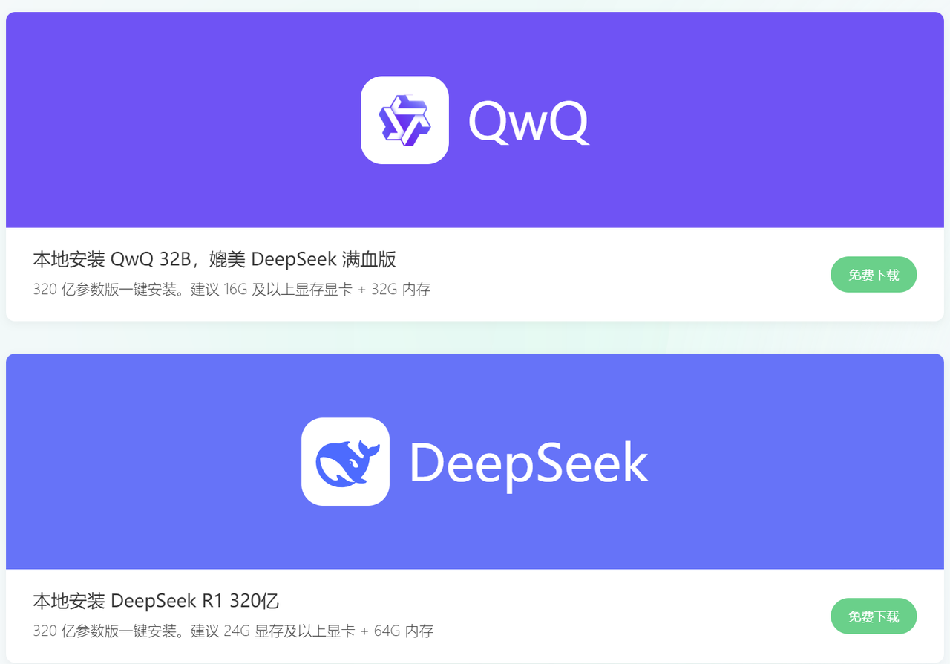Viewport: 950px width, 664px height.
Task: Open the 本地安装 DeepSeek R1 320亿 title
Action: (x=156, y=601)
